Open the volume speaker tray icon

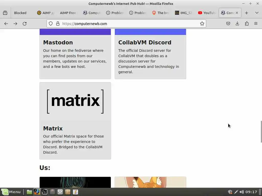(242, 192)
